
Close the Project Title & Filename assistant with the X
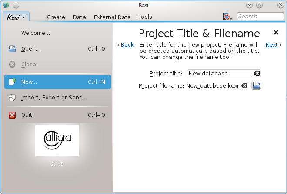click(x=276, y=32)
